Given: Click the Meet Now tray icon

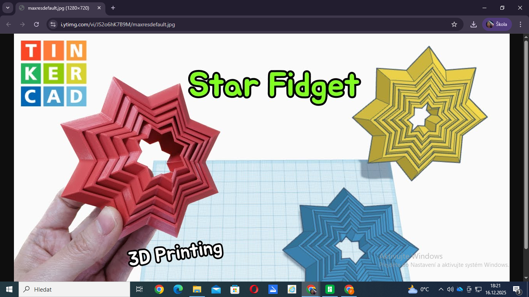Looking at the screenshot, I should point(469,289).
